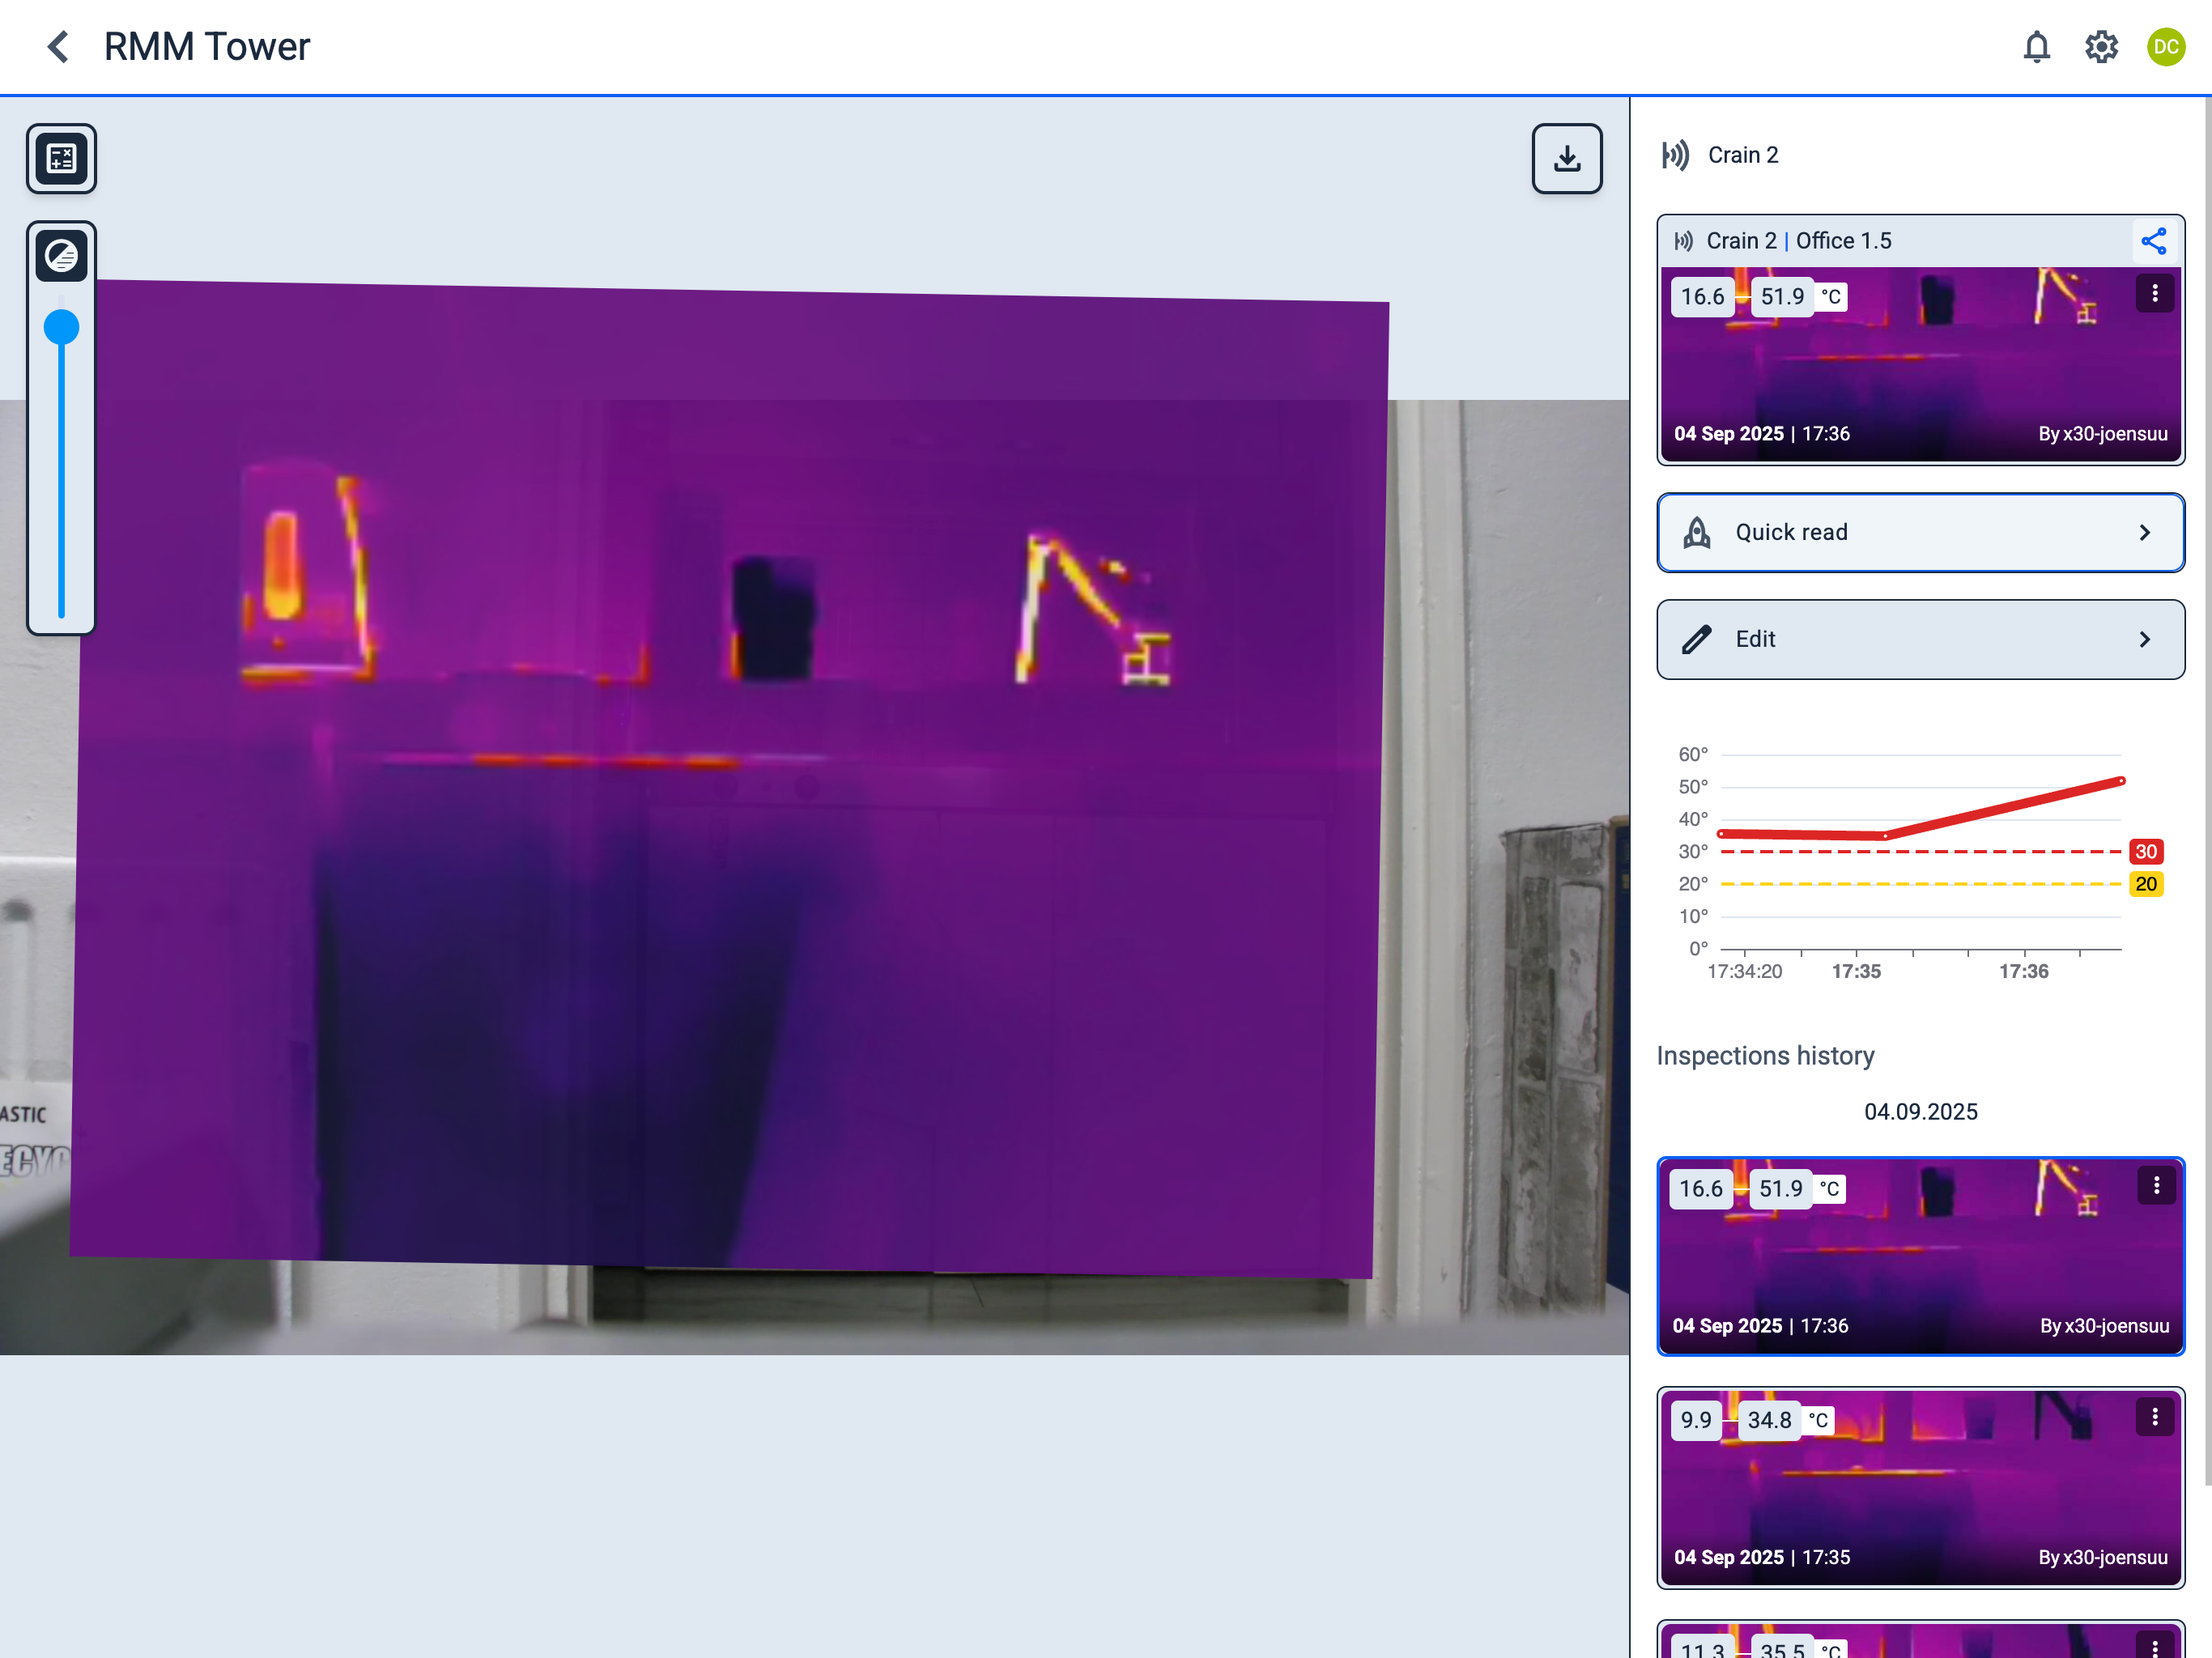This screenshot has width=2212, height=1658.
Task: Select the 17:36 inspection thumbnail in history
Action: pos(1920,1256)
